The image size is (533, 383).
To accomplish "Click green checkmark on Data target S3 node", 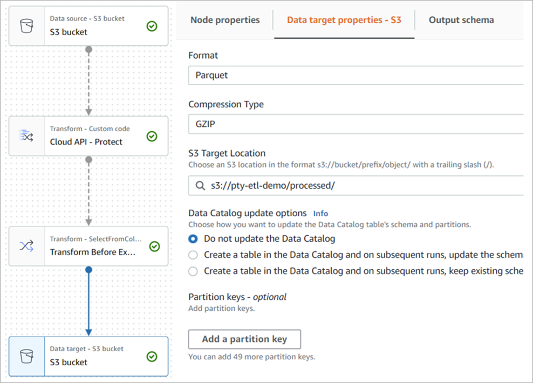I will coord(152,357).
